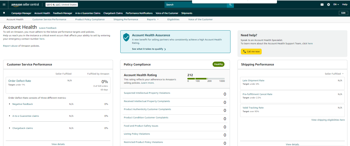Expand the Reports dropdown tab
The width and height of the screenshot is (350, 146).
pos(153,19)
